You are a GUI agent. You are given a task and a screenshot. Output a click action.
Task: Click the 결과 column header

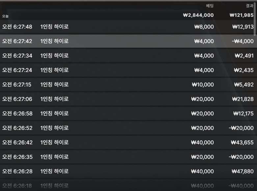pyautogui.click(x=250, y=6)
